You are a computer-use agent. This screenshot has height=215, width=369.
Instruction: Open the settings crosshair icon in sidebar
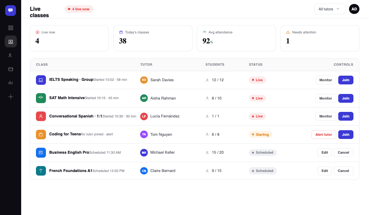click(11, 96)
